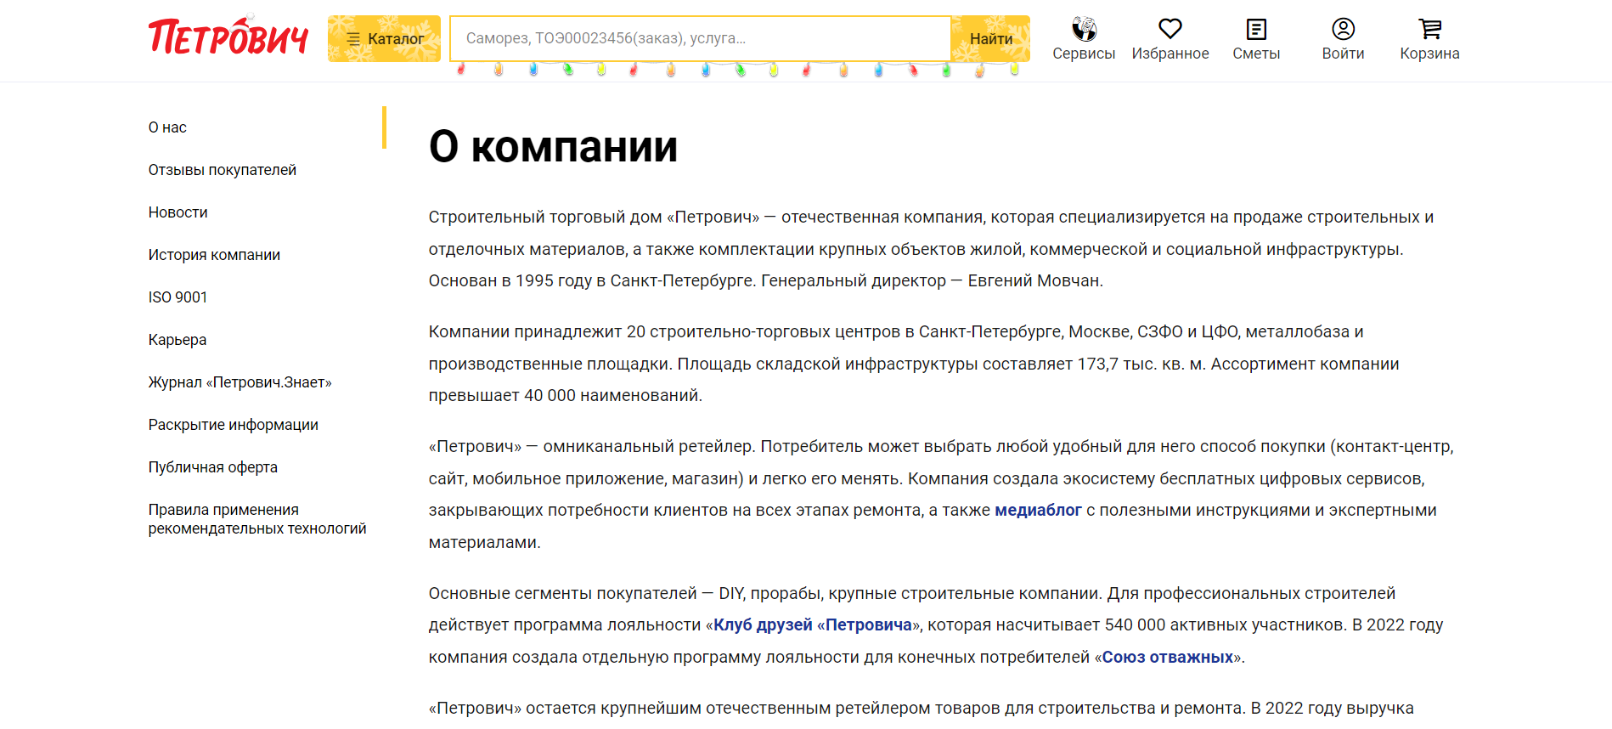Open ISO 9001 page
1612x729 pixels.
(x=178, y=297)
